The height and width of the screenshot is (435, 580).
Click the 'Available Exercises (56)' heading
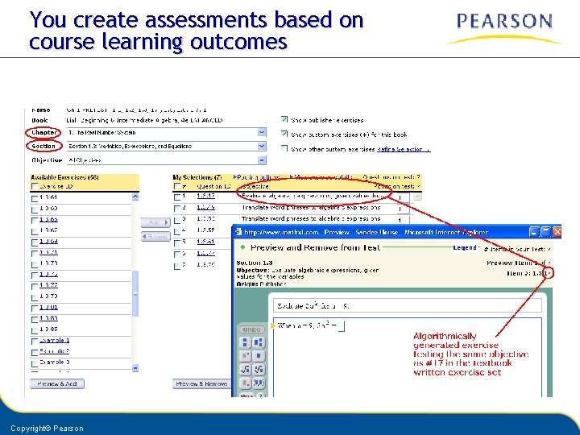[x=64, y=177]
